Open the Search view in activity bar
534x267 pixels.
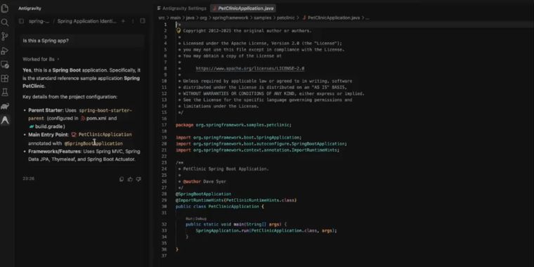(5, 22)
